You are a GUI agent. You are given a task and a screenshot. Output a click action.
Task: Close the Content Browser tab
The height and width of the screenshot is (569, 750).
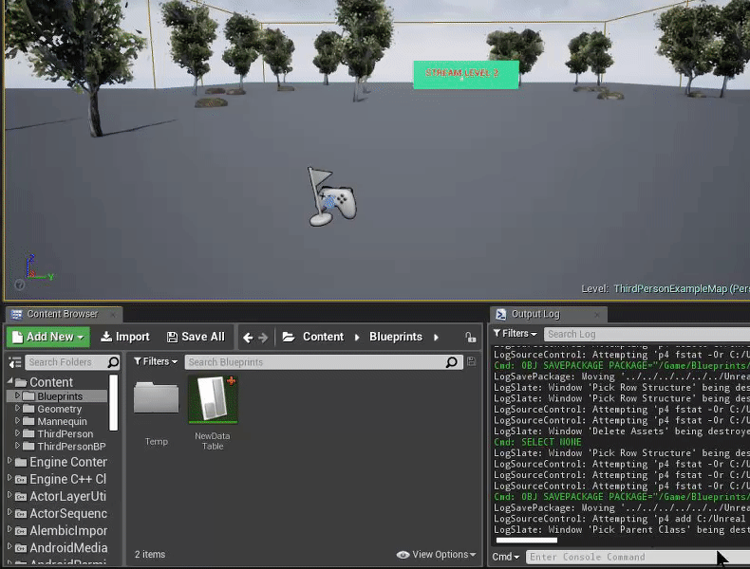tap(113, 314)
